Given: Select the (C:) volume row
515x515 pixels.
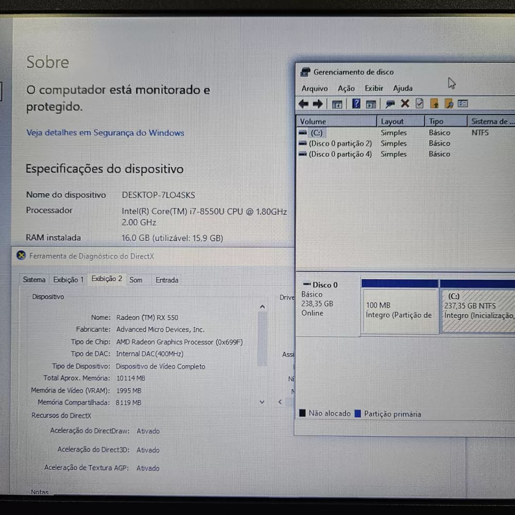Looking at the screenshot, I should pos(406,133).
